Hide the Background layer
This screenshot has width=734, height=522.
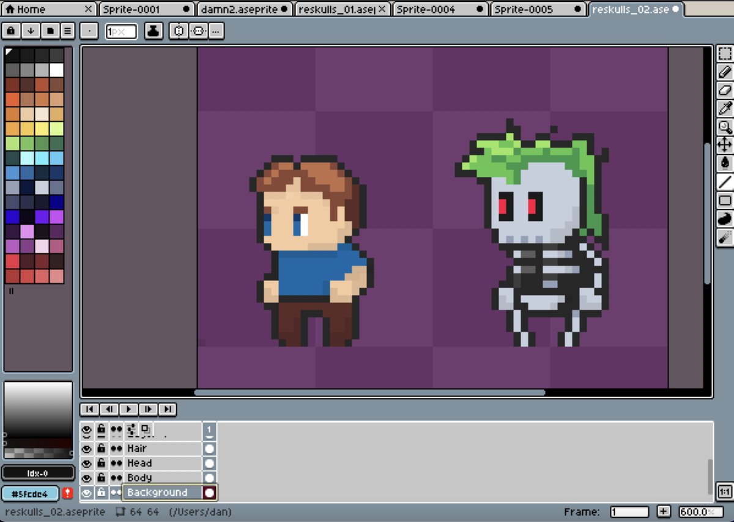87,493
